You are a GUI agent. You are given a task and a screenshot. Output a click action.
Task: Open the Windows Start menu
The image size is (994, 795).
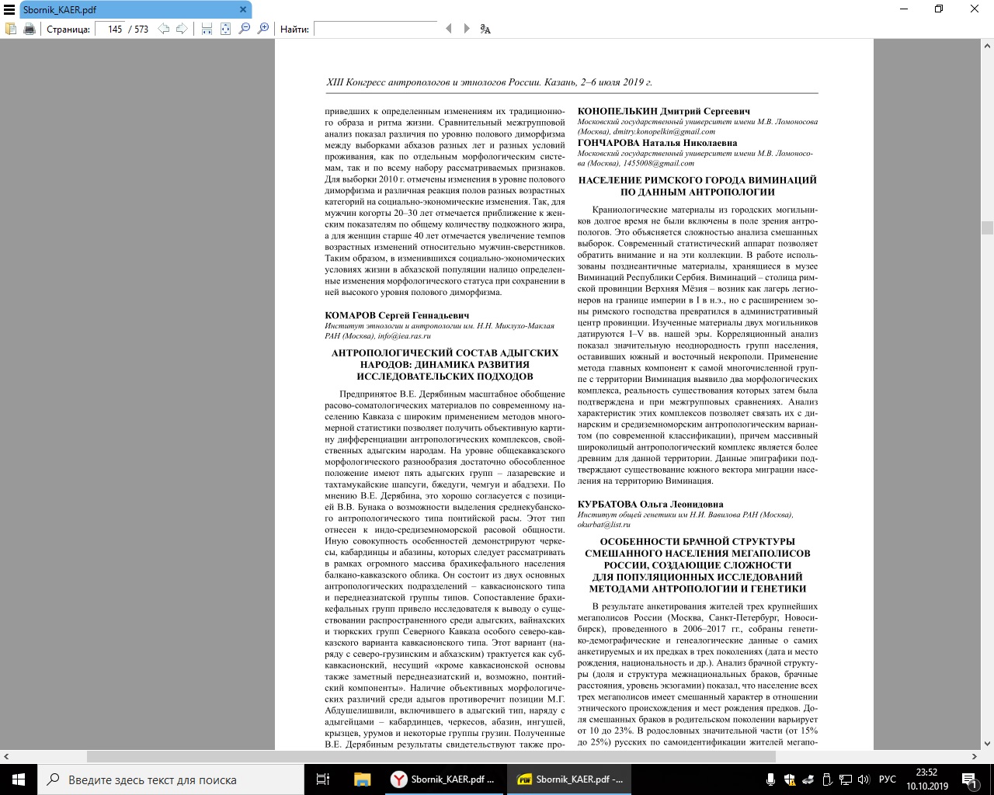pos(19,779)
